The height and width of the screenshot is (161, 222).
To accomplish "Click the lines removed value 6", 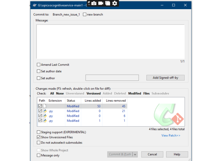I will click(124, 116).
